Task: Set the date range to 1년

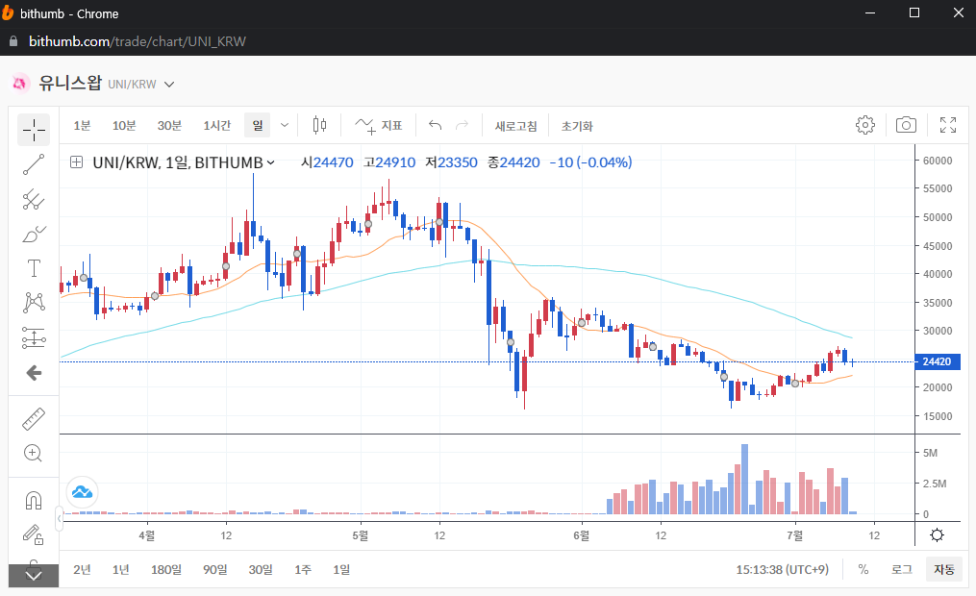Action: coord(121,570)
